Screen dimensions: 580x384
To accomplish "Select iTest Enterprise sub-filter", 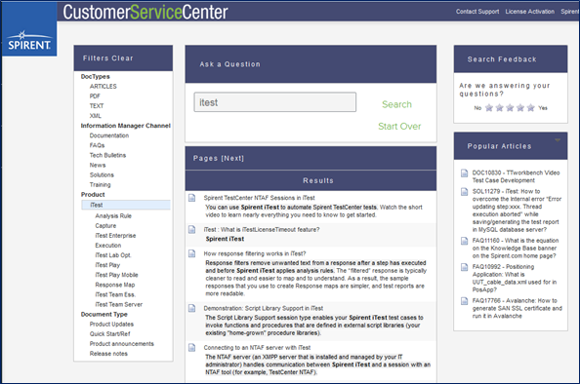I will tap(115, 236).
